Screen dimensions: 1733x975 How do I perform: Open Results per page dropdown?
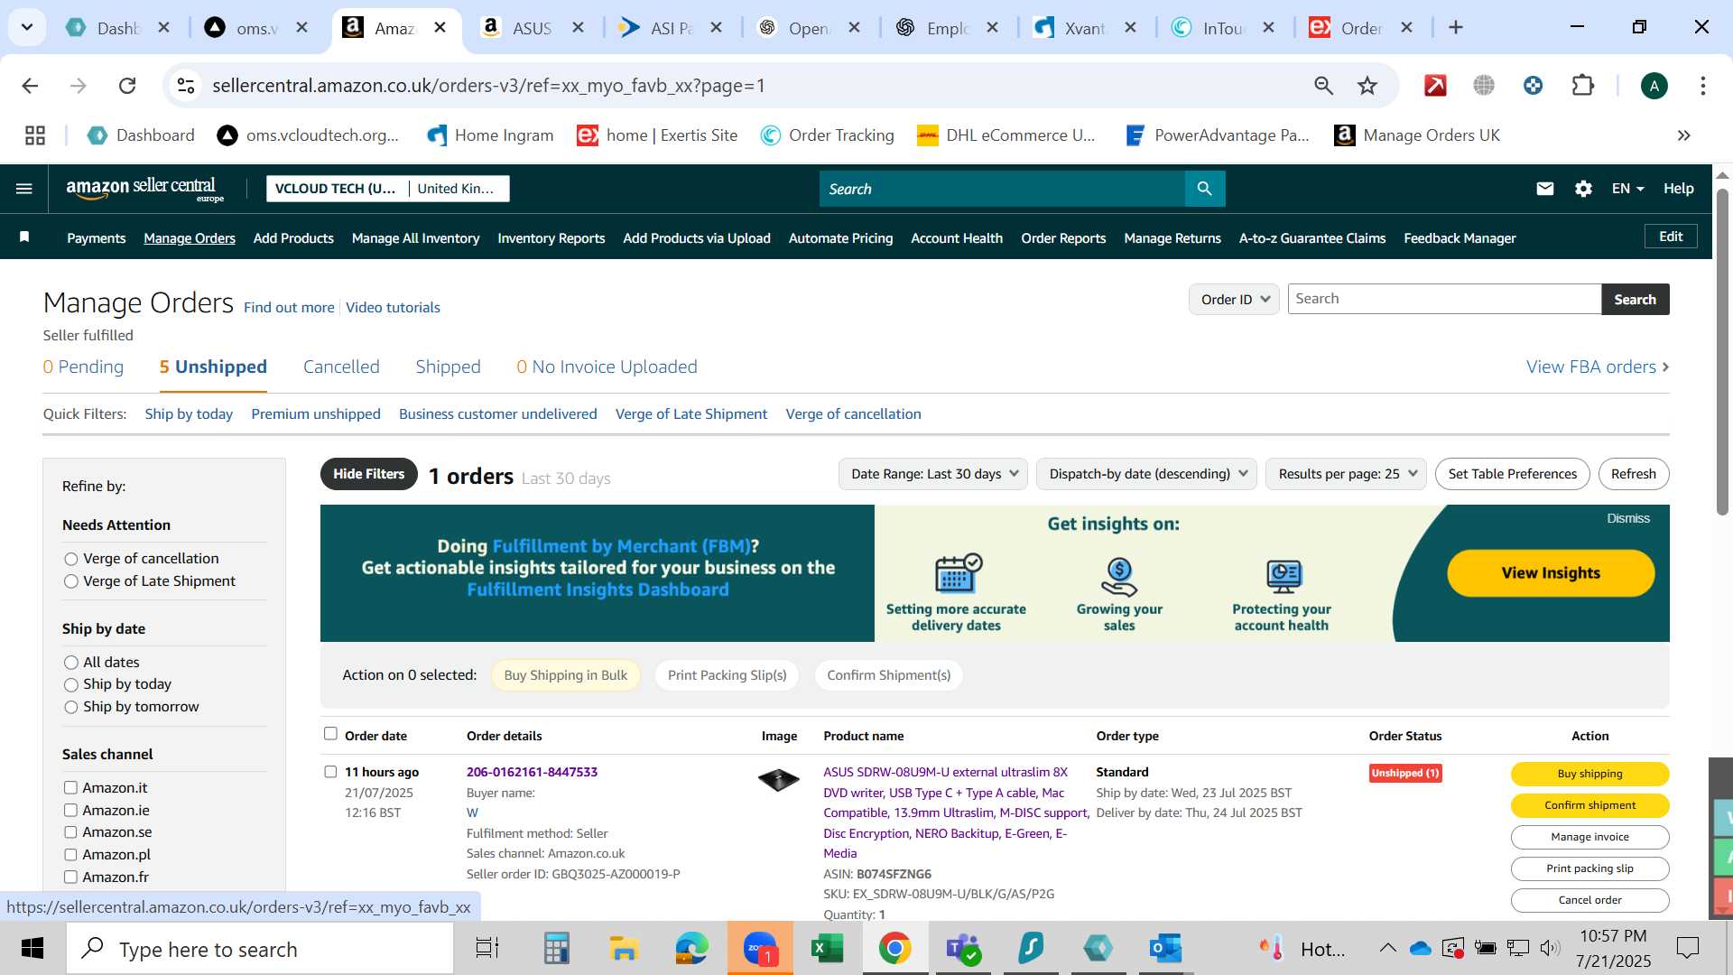[1346, 474]
